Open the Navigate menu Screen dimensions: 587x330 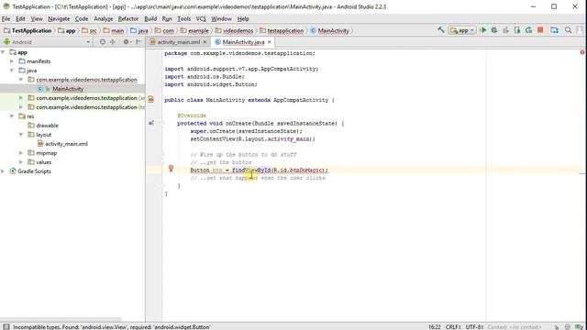(x=59, y=18)
